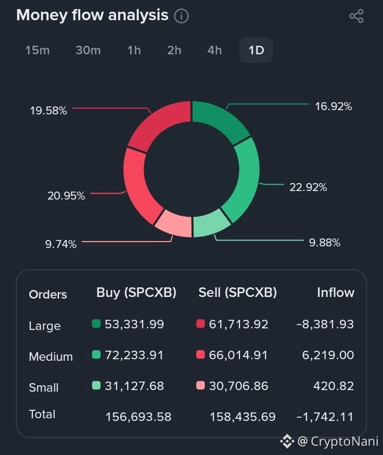
Task: Click the Small buy light green swatch
Action: pos(96,385)
